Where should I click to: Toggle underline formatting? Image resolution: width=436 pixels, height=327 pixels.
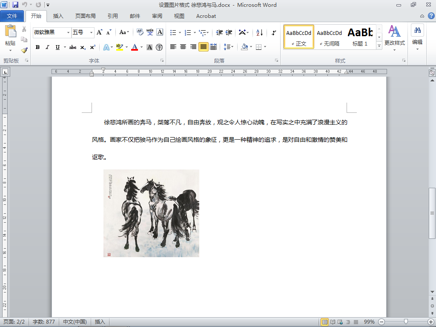click(x=57, y=47)
